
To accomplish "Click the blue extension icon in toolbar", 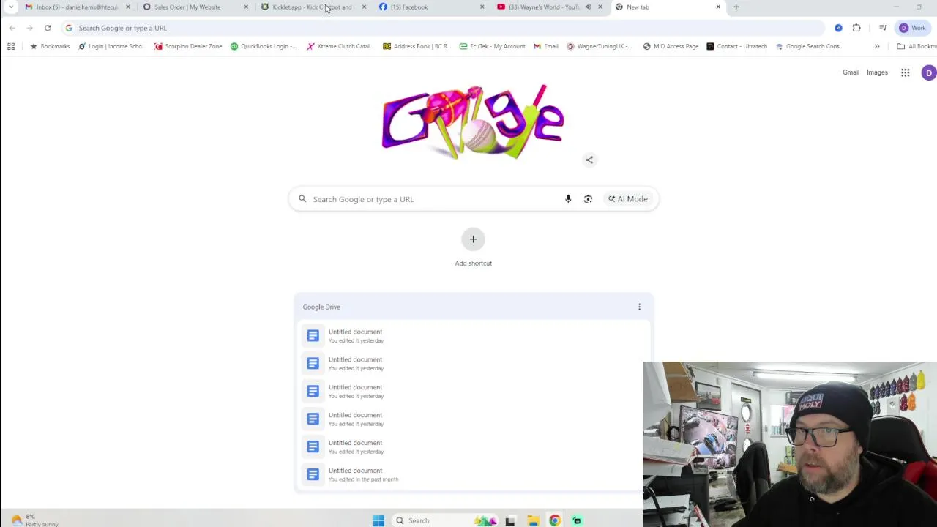I will (838, 28).
